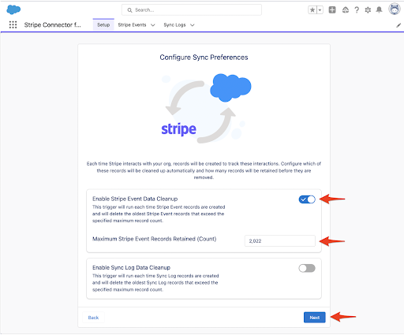The width and height of the screenshot is (404, 335).
Task: Edit Maximum Stripe Event Records Retained field
Action: tap(280, 240)
